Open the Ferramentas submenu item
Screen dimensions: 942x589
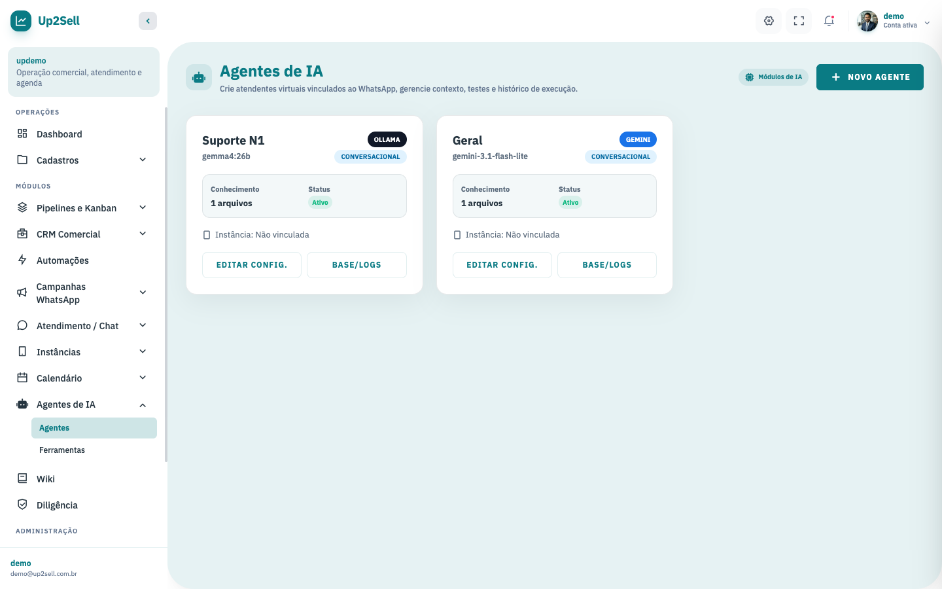click(94, 450)
